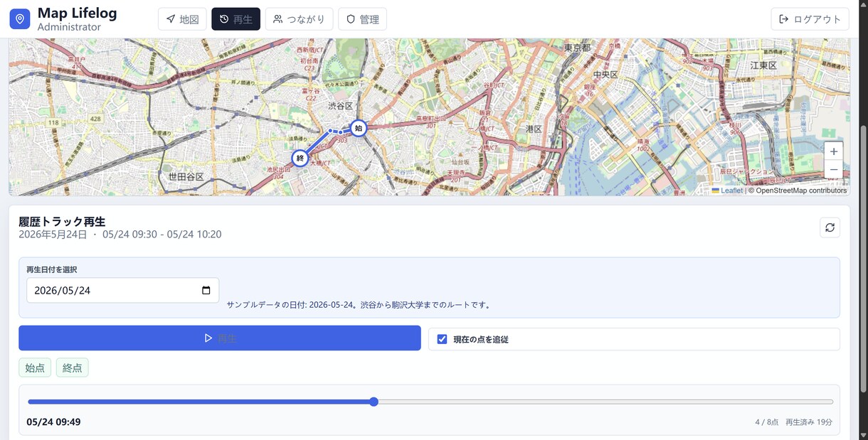Image resolution: width=868 pixels, height=440 pixels.
Task: Click the 渋谷区 label on the map
Action: tap(341, 106)
